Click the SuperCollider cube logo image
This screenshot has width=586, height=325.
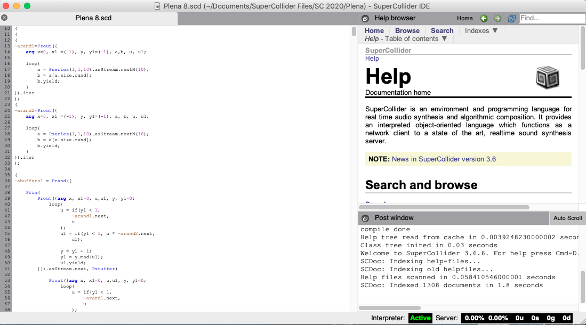[x=547, y=77]
